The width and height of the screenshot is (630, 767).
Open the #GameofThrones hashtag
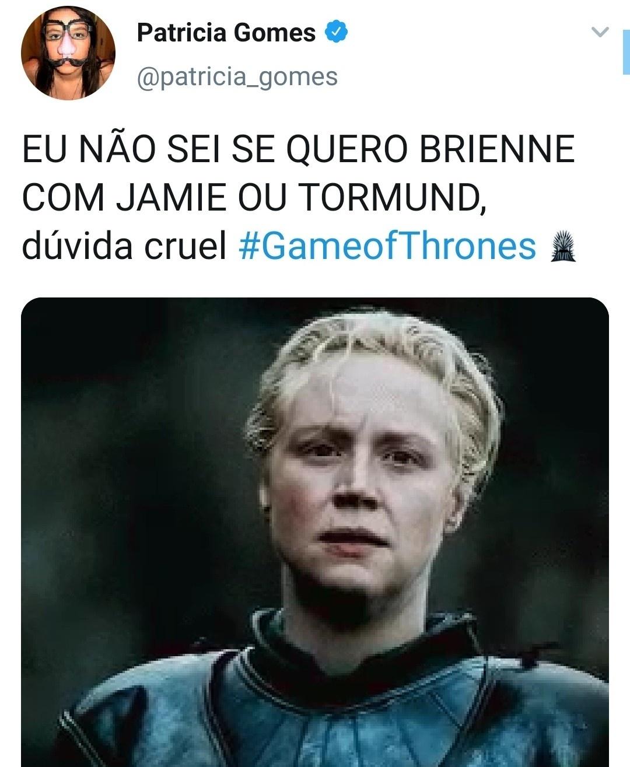[x=387, y=246]
